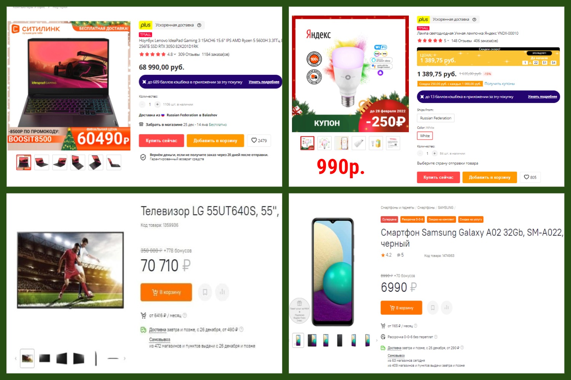Image resolution: width=571 pixels, height=380 pixels.
Task: Open compare chart icon for Samsung Galaxy A02
Action: (x=447, y=308)
